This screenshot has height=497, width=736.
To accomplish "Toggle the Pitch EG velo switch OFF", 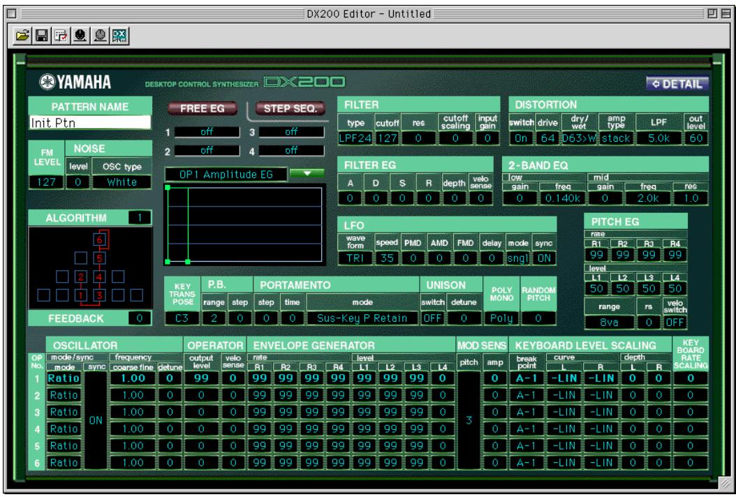I will (x=675, y=322).
